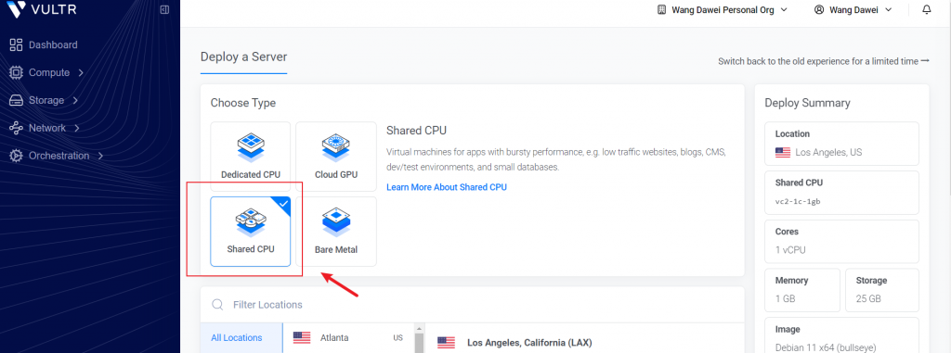Click the Compute chip icon
Viewport: 951px width, 353px height.
pos(17,72)
